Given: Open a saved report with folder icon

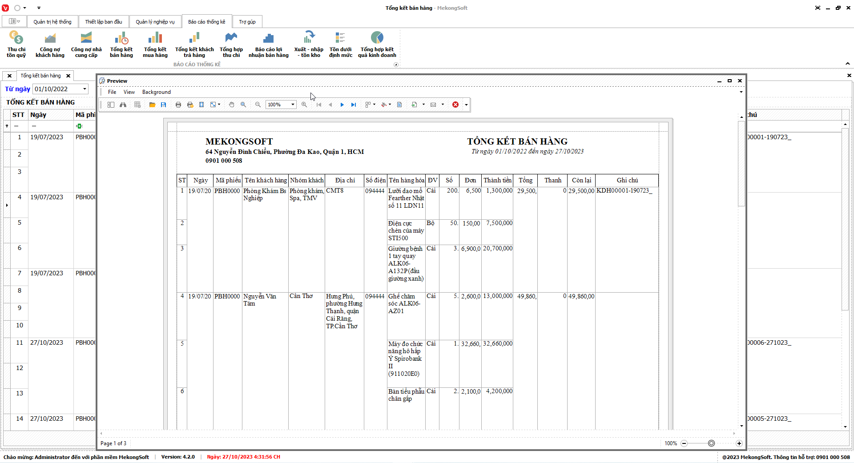Looking at the screenshot, I should pyautogui.click(x=152, y=105).
